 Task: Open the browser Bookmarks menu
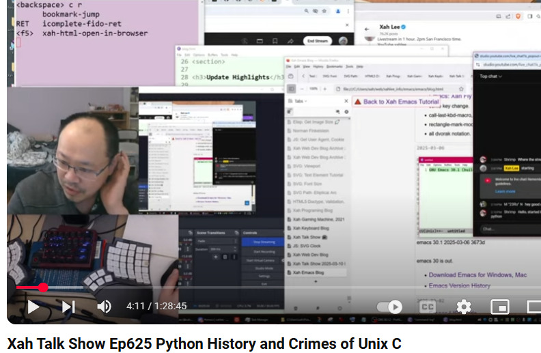334,66
